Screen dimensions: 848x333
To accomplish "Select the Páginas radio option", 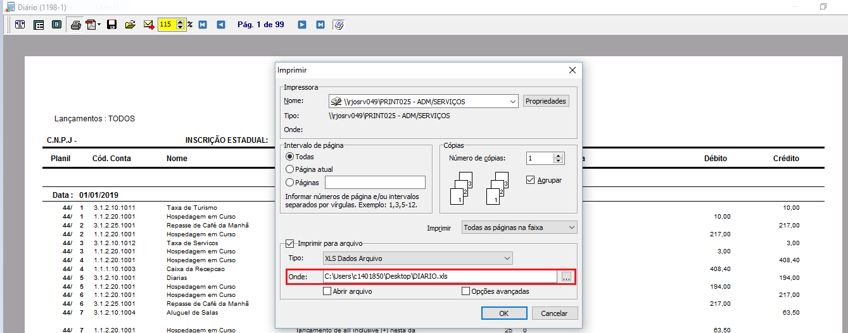I will tap(290, 182).
